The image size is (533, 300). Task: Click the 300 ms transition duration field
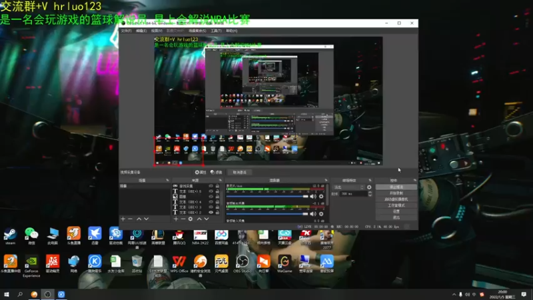[354, 193]
